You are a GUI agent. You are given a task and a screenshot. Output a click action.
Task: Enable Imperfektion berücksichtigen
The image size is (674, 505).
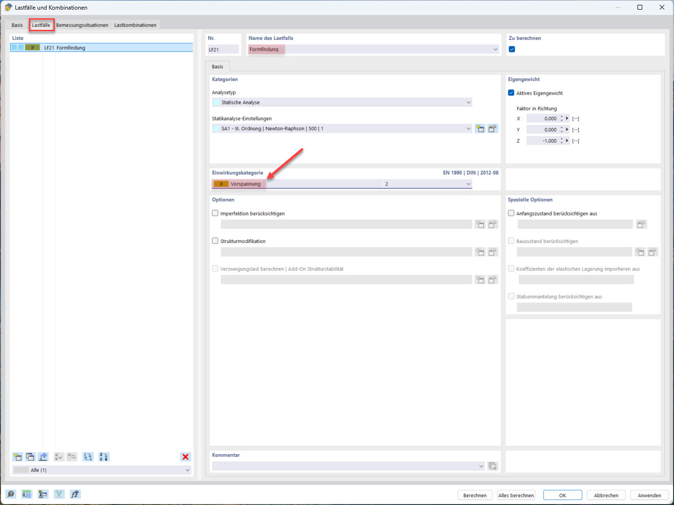click(x=215, y=213)
